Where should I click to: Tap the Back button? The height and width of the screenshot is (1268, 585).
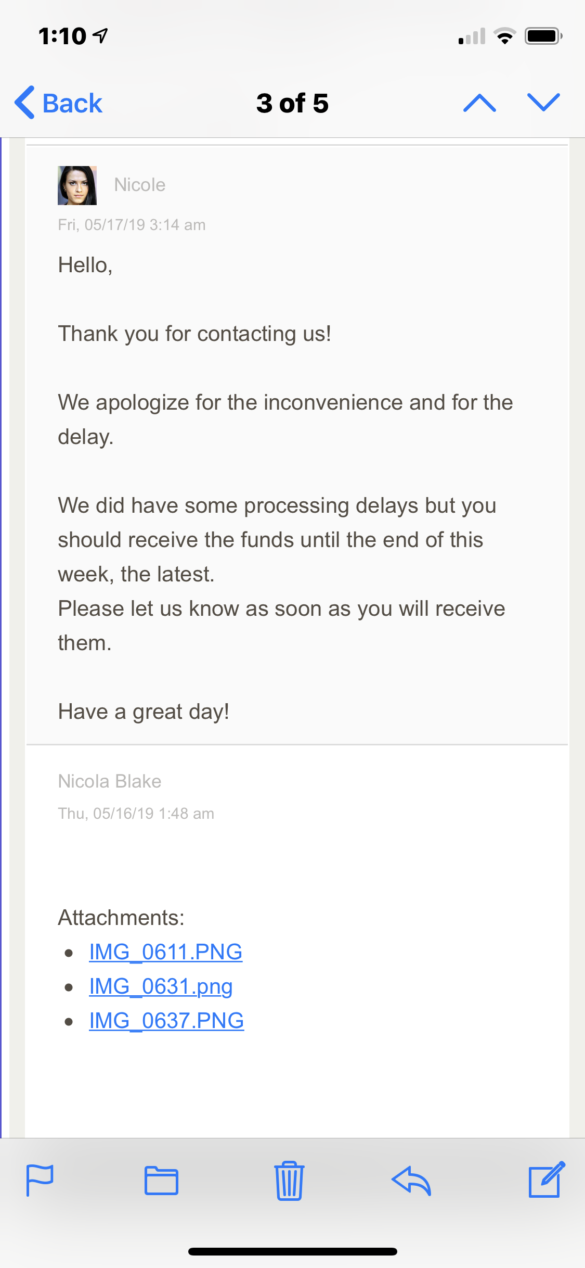(58, 103)
